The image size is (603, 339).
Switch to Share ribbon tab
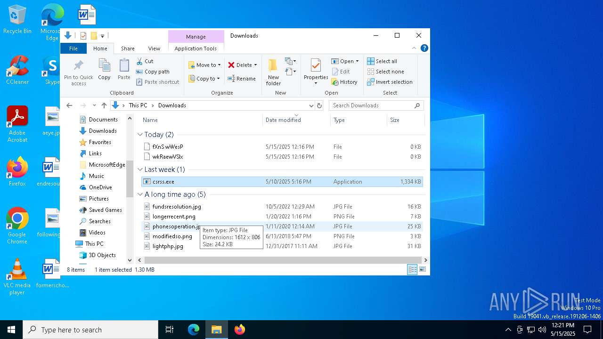(x=128, y=48)
